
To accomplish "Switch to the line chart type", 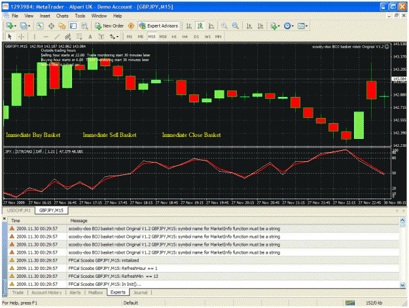I will tap(211, 26).
